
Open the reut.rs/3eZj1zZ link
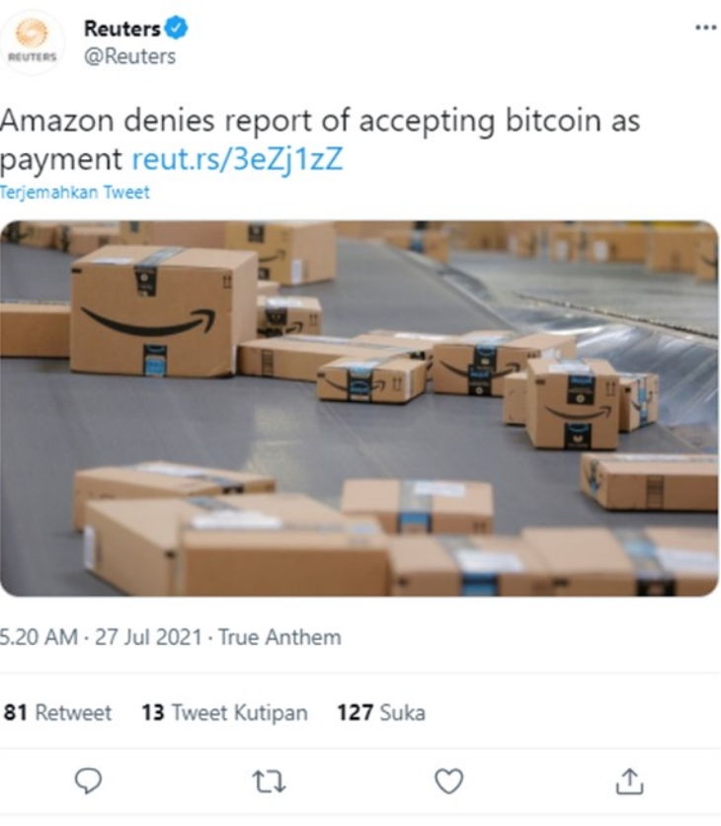click(x=237, y=159)
